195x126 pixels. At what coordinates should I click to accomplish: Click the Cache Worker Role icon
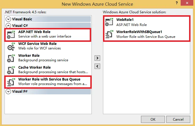[x=11, y=70]
